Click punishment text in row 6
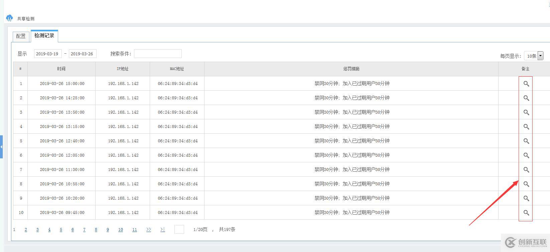The width and height of the screenshot is (550, 252). click(352, 155)
